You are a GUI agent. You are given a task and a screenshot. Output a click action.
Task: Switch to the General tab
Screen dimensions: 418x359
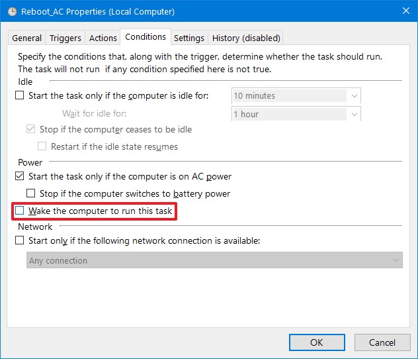coord(27,38)
